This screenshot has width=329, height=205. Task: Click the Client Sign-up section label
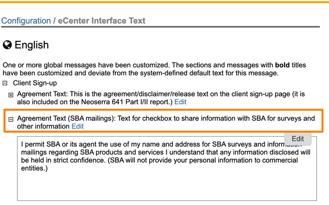click(x=35, y=83)
